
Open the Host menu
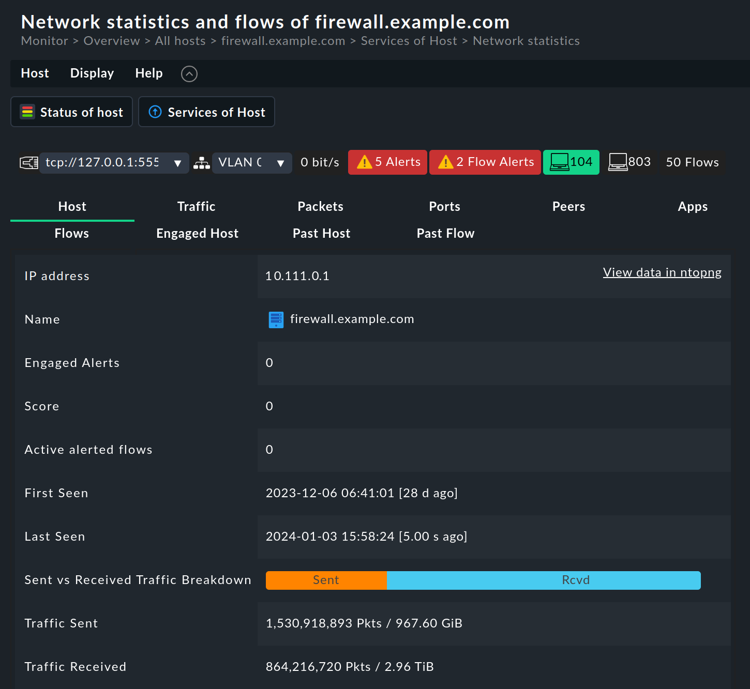(x=35, y=73)
